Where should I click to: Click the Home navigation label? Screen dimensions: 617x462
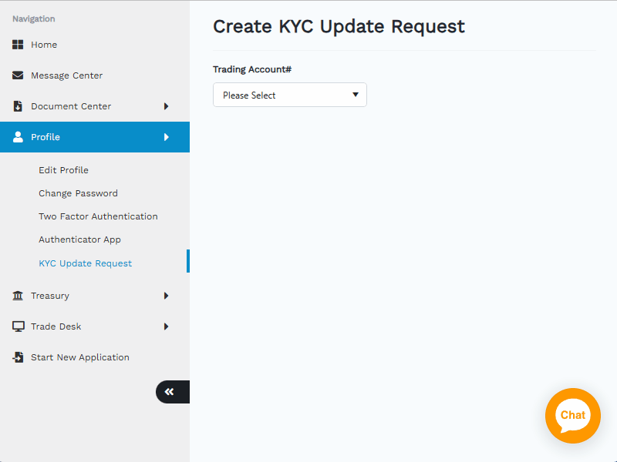44,45
